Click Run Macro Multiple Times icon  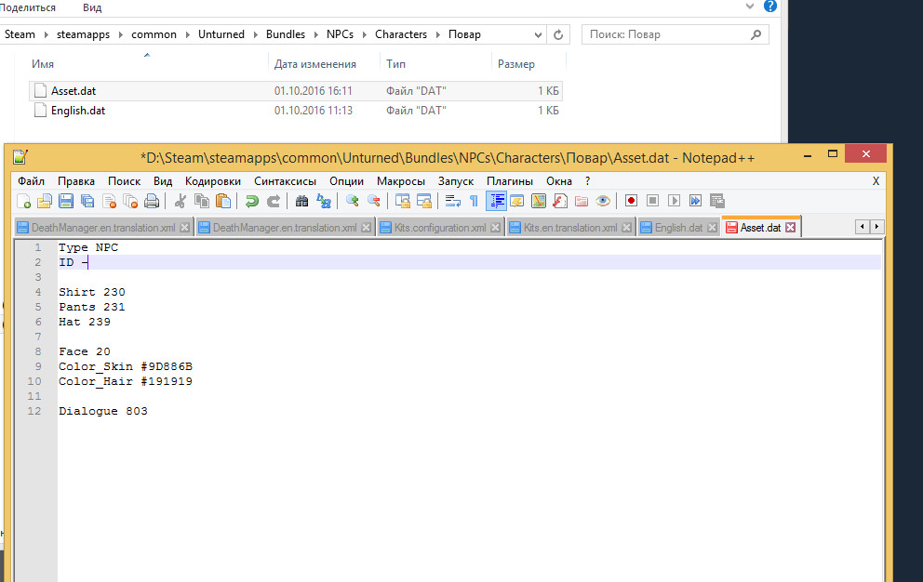click(x=695, y=201)
